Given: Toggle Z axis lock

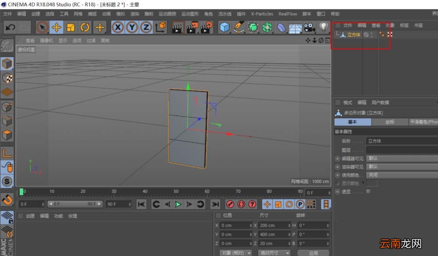Looking at the screenshot, I should click(x=146, y=27).
